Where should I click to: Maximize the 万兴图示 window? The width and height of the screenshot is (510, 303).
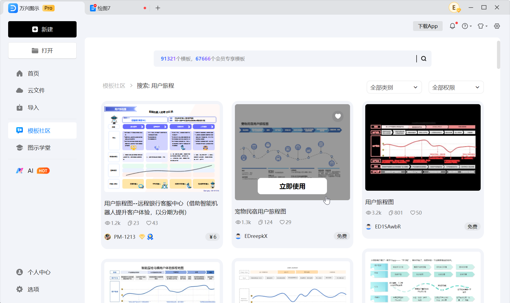[484, 8]
